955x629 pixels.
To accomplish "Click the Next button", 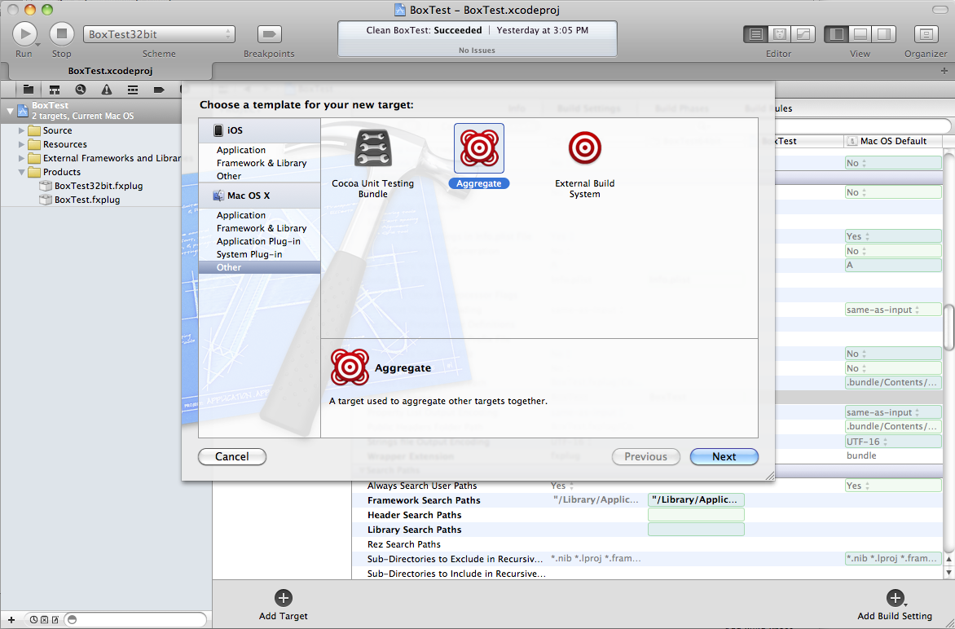I will coord(724,457).
